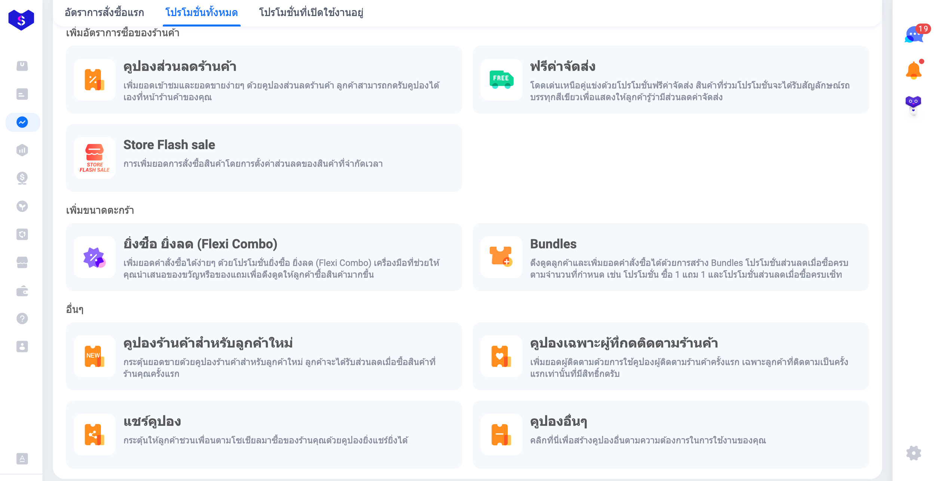Click the highlighted marketing icon in sidebar
The width and height of the screenshot is (935, 481).
coord(22,121)
